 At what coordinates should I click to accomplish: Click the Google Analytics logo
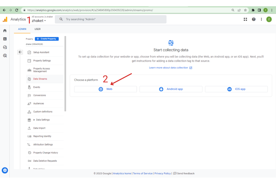5,19
